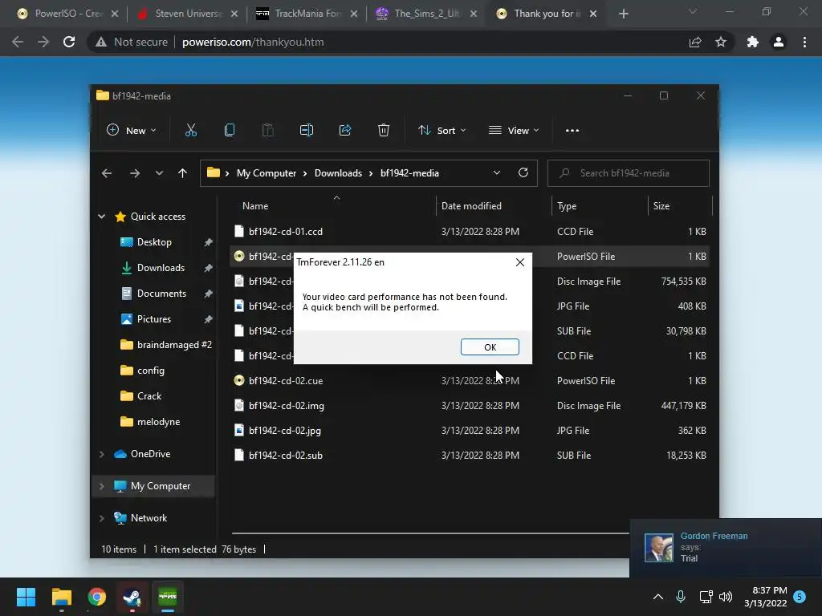
Task: Open the melodyne folder in sidebar
Action: pos(158,422)
